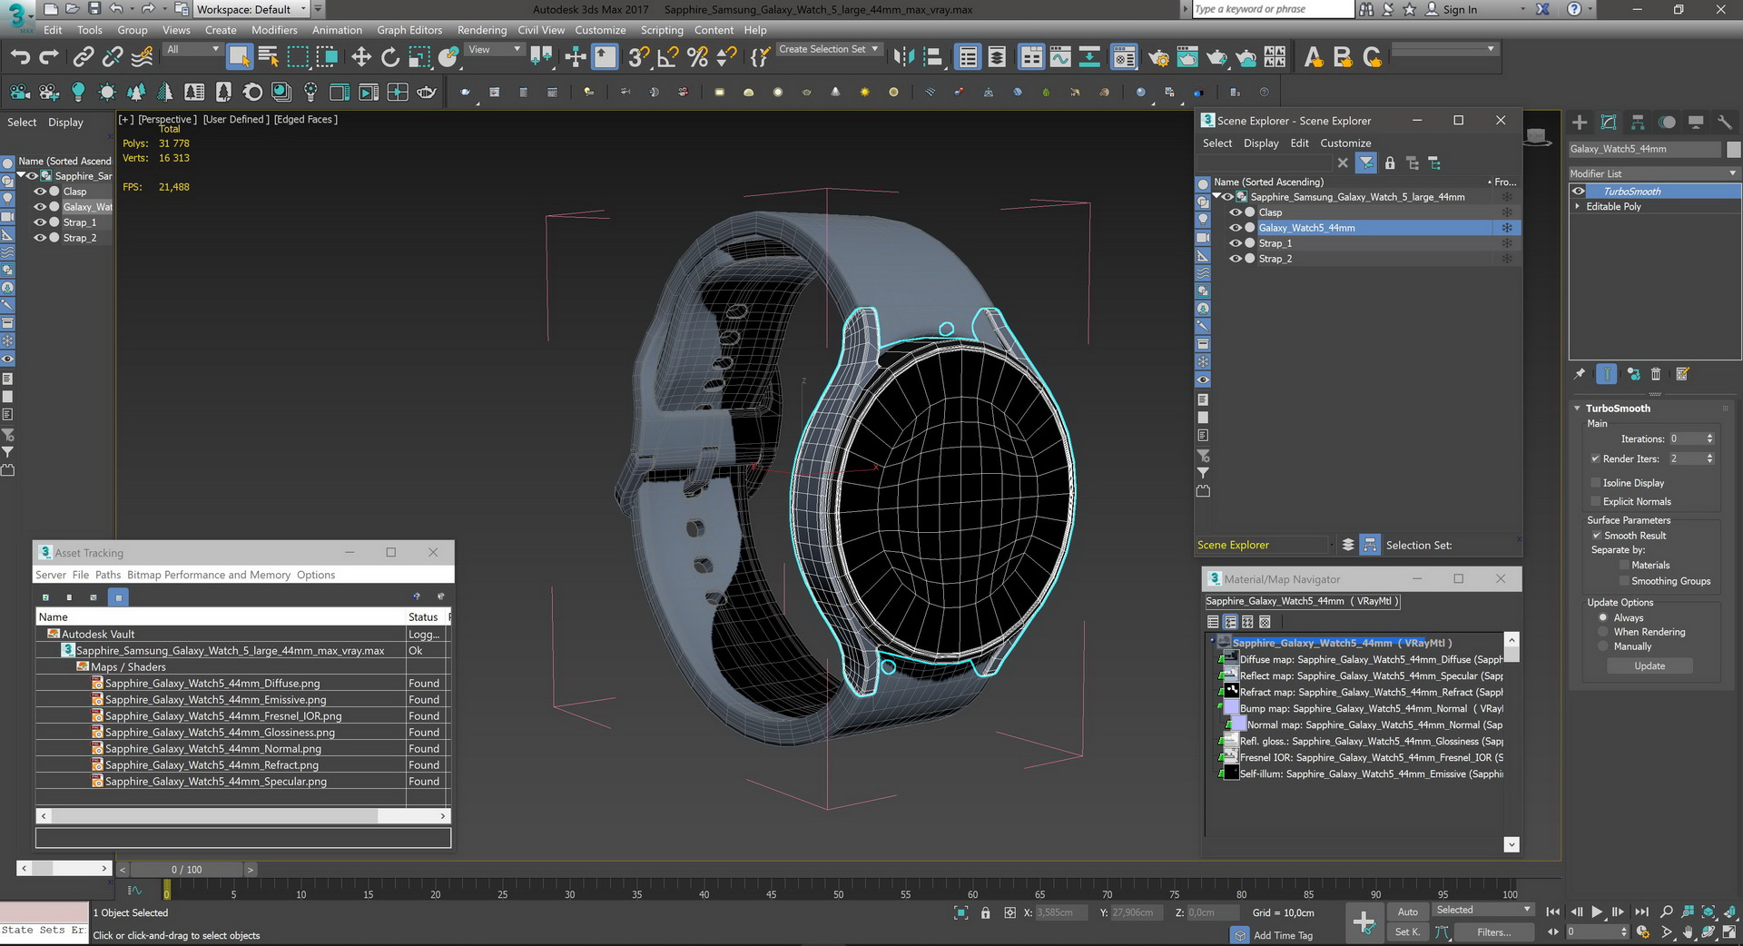This screenshot has width=1743, height=946.
Task: Open the Modifiers menu
Action: [x=274, y=30]
